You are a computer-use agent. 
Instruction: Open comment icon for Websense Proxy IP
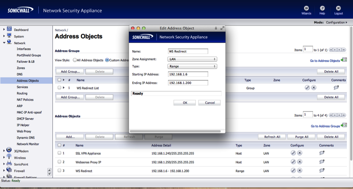[x=322, y=162]
